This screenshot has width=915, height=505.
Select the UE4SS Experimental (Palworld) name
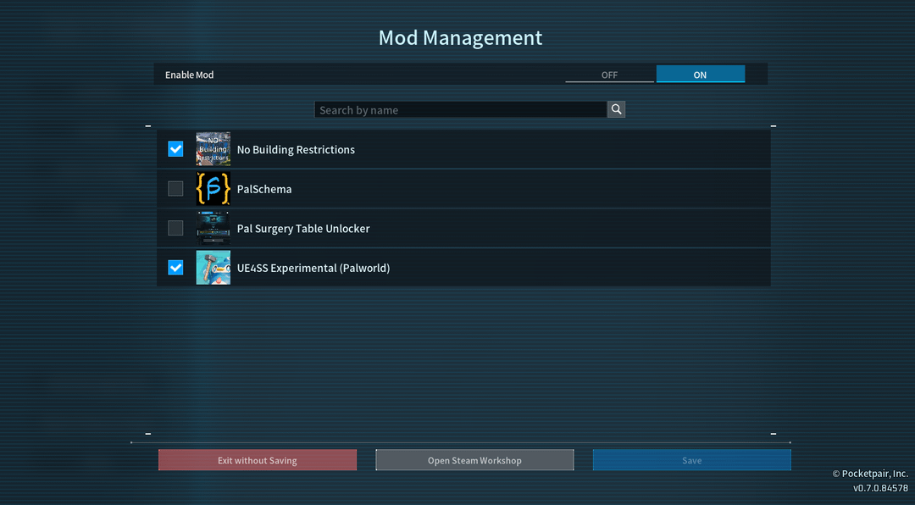313,268
